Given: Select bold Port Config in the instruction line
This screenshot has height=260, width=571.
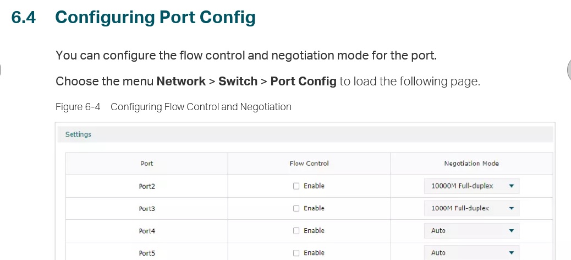Looking at the screenshot, I should 303,82.
